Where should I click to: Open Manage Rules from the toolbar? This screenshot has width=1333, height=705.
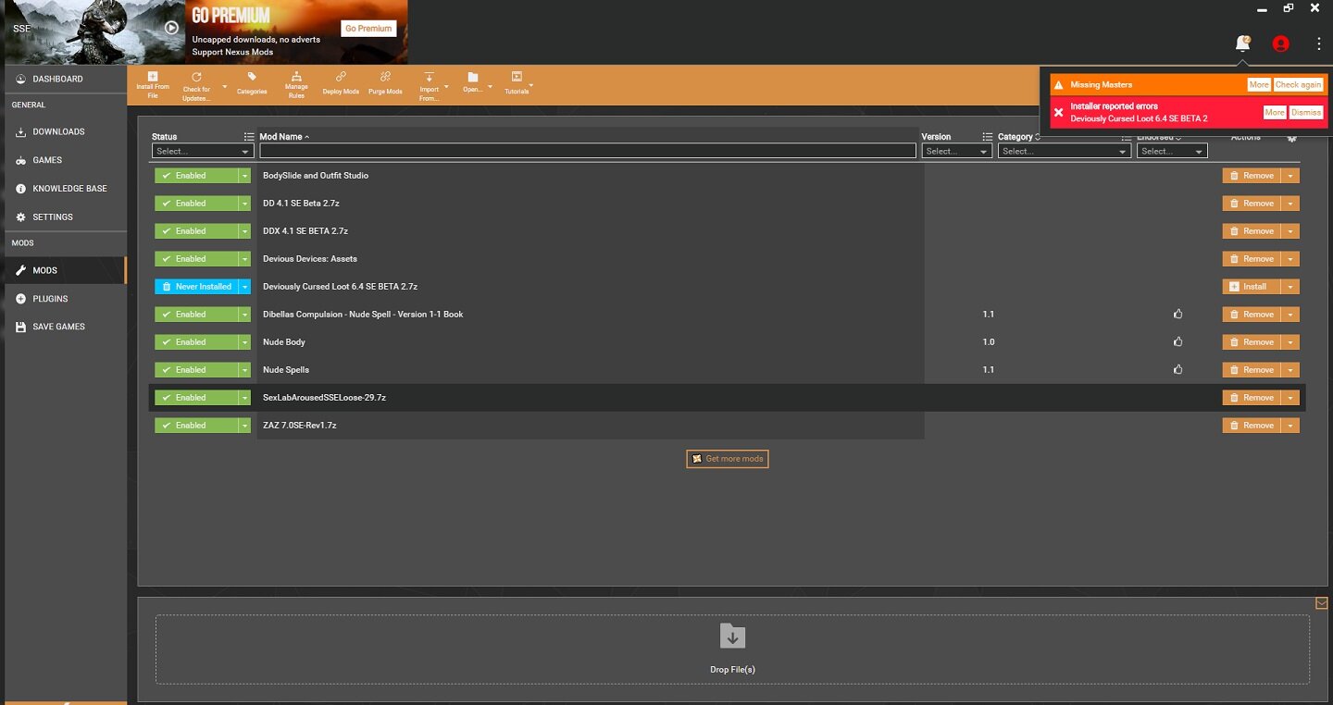(296, 78)
